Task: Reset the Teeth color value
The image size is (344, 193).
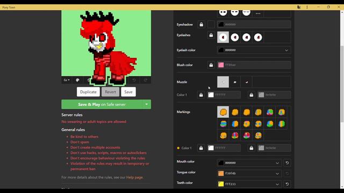Action: (x=287, y=184)
